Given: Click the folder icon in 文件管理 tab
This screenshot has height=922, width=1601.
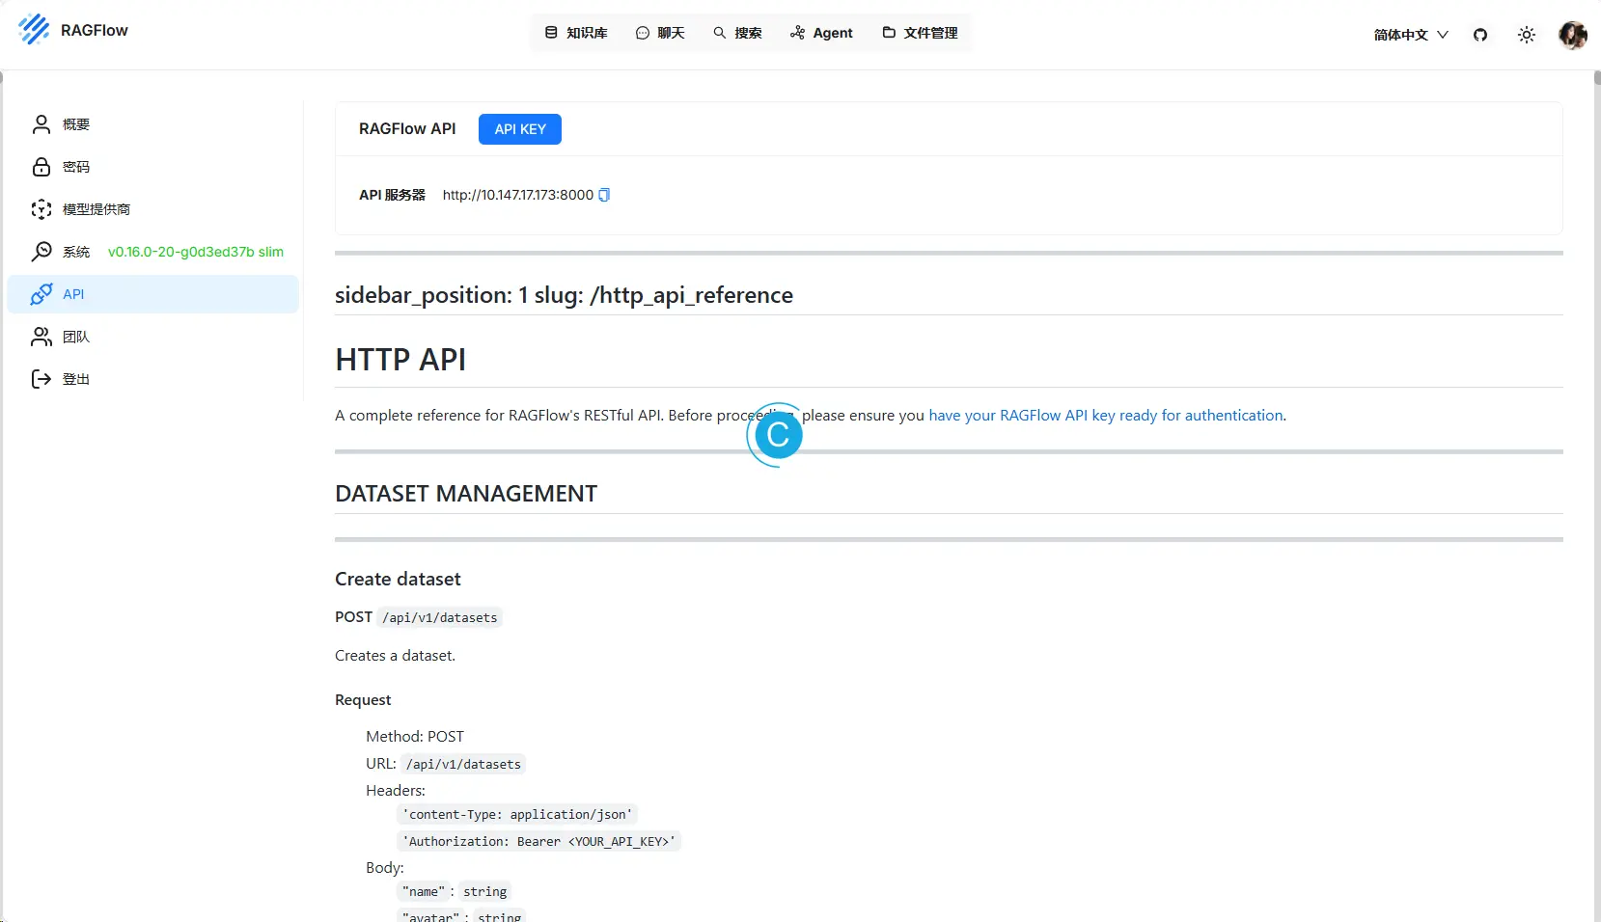Looking at the screenshot, I should (889, 33).
